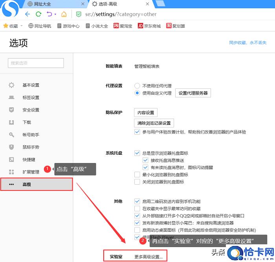The height and width of the screenshot is (262, 275).
Task: Toggle 总是显示浏览器托盘图标 checkbox
Action: point(137,153)
